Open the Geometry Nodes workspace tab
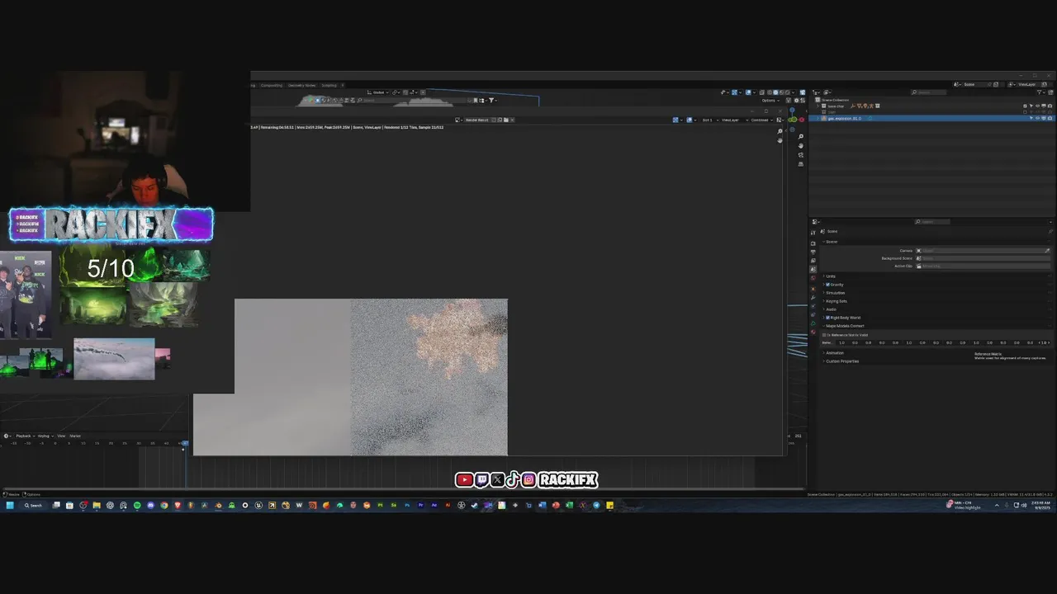 pos(301,85)
